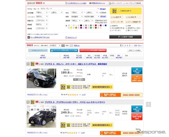
Task: Tick the 新着物件 checkbox
Action: pyautogui.click(x=111, y=26)
